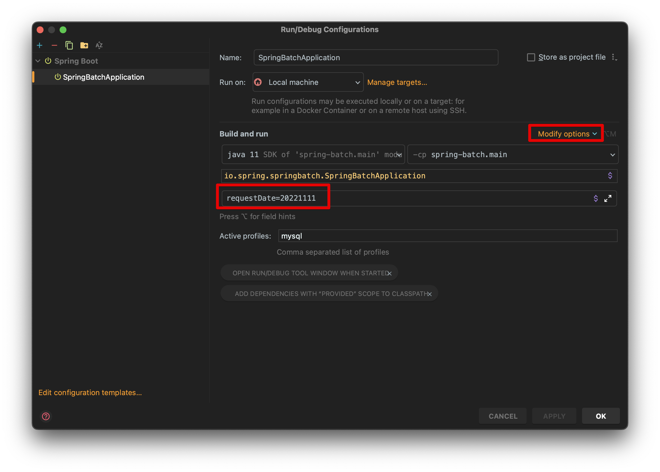
Task: Click the Active profiles field containing mysql
Action: click(447, 236)
